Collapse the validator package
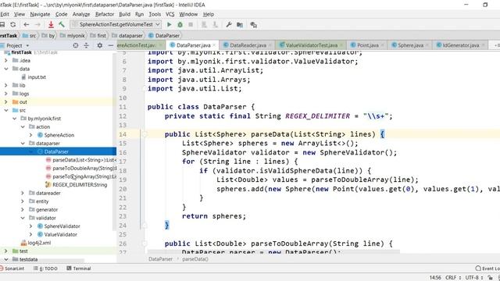This screenshot has height=281, width=500. click(23, 218)
